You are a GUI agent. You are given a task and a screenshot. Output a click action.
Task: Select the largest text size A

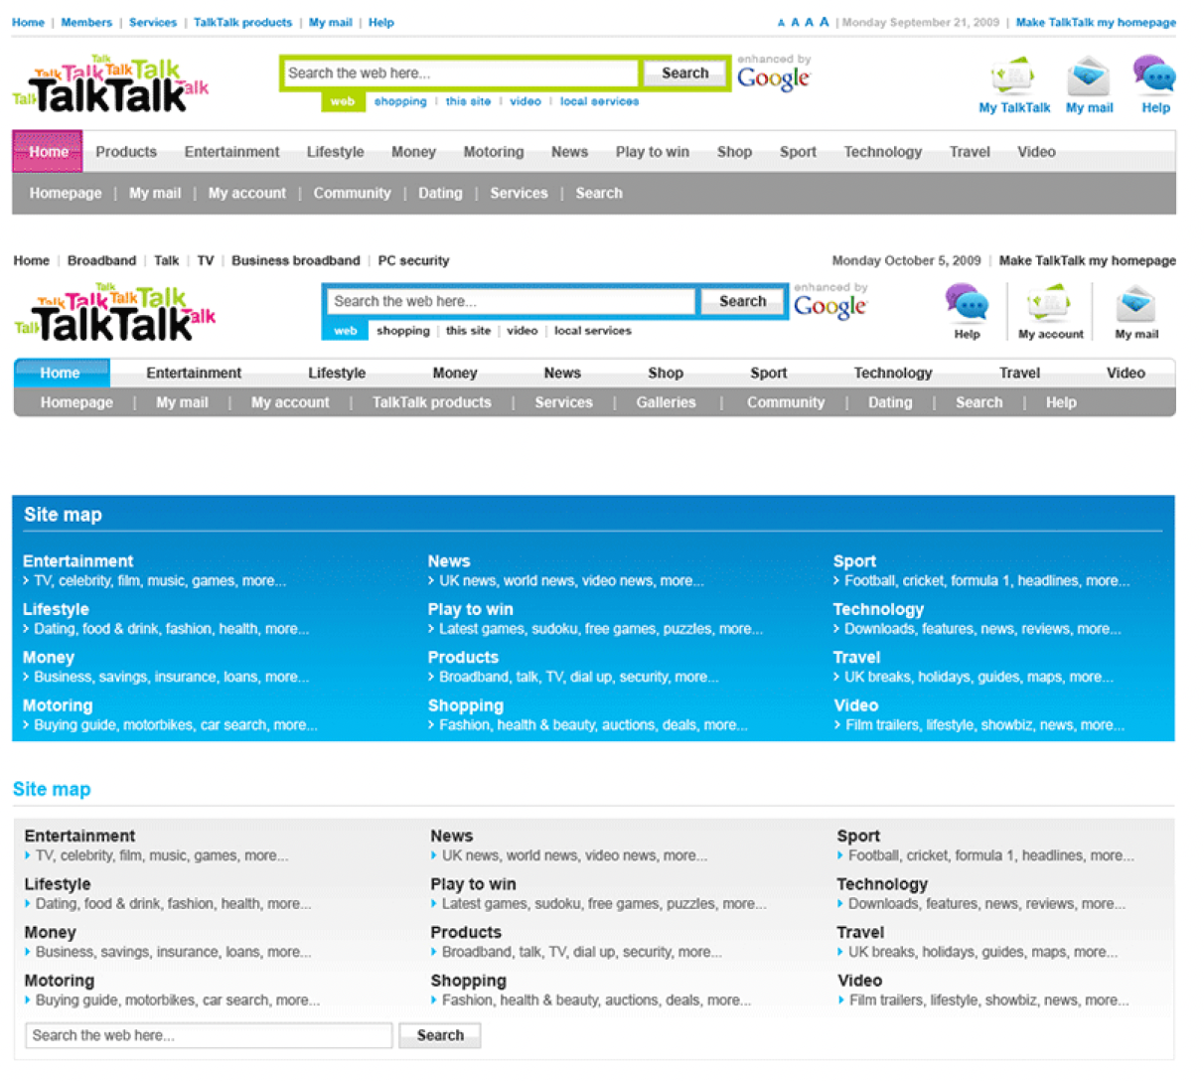coord(824,22)
